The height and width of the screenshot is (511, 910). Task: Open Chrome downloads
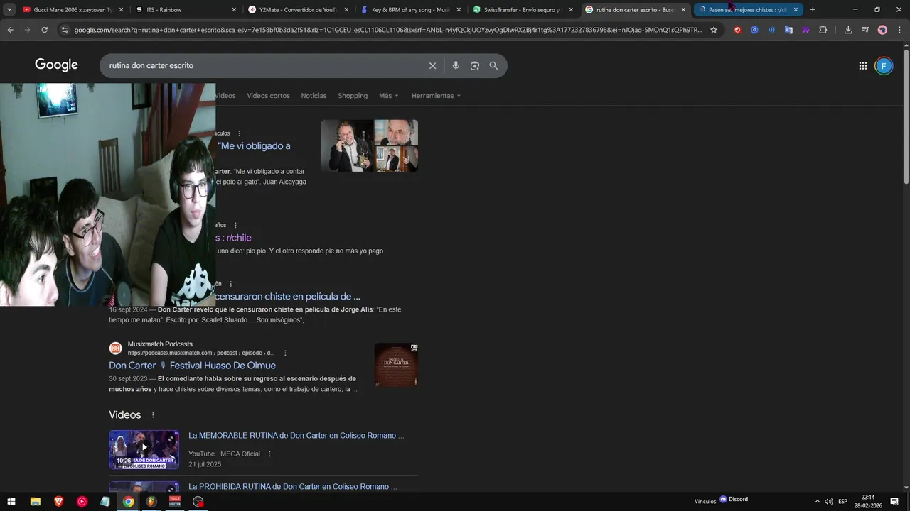(x=848, y=30)
